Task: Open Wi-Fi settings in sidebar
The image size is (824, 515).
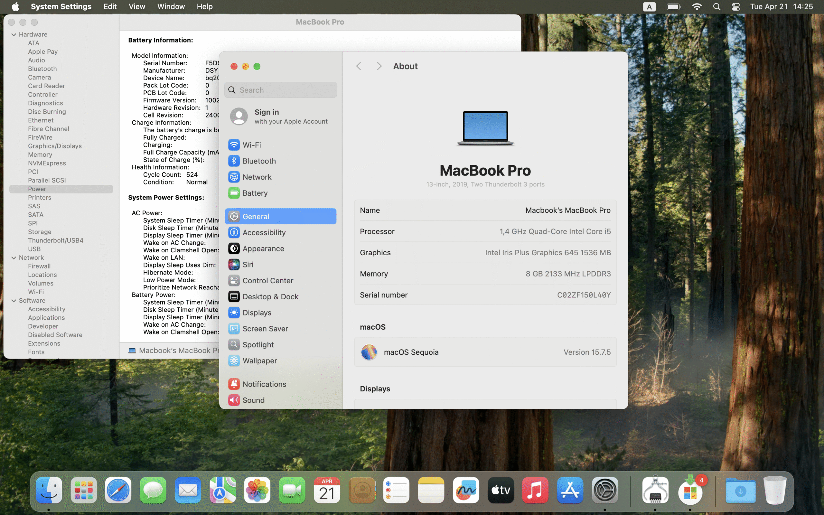Action: click(251, 145)
